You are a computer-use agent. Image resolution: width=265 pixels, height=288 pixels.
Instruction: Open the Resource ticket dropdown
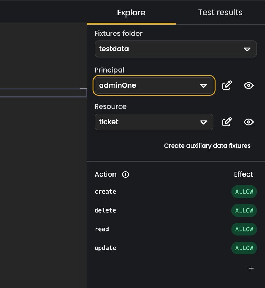[154, 122]
